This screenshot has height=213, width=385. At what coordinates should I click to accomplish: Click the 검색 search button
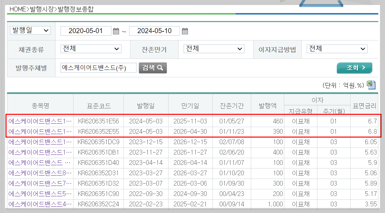coord(153,68)
